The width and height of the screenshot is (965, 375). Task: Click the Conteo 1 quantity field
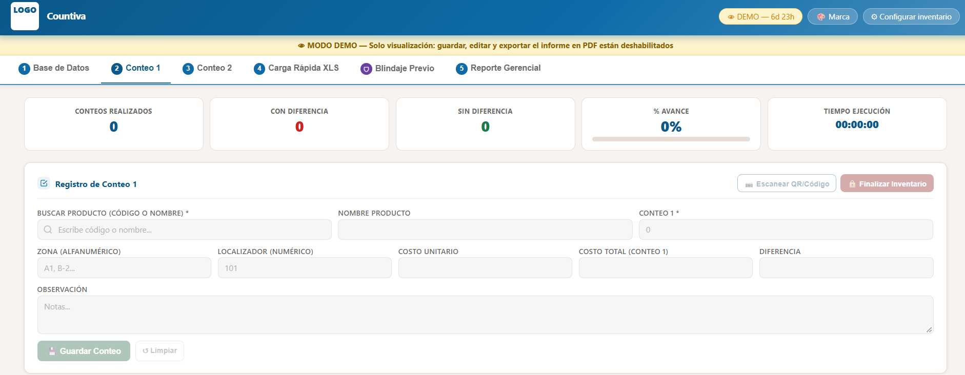(786, 230)
